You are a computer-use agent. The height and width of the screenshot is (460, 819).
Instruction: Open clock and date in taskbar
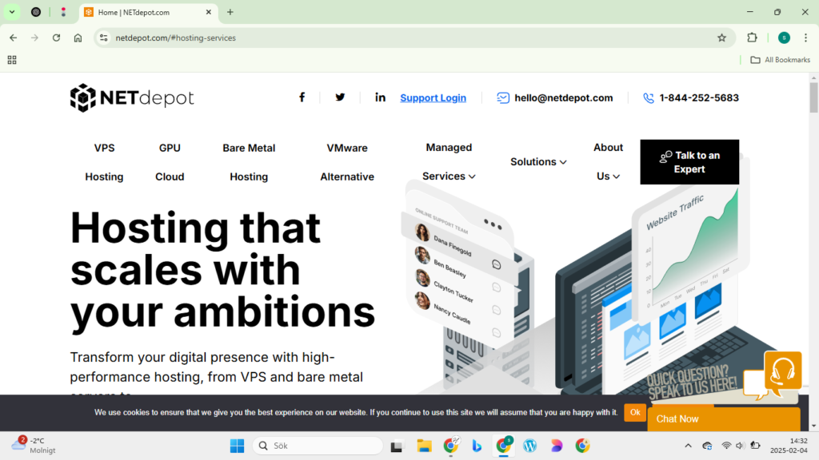[x=789, y=446]
